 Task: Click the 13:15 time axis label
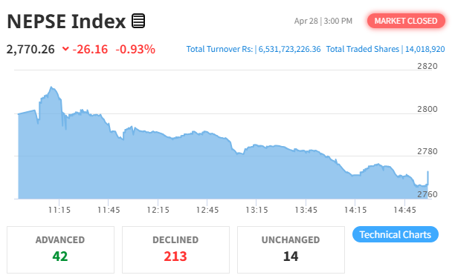click(x=256, y=210)
